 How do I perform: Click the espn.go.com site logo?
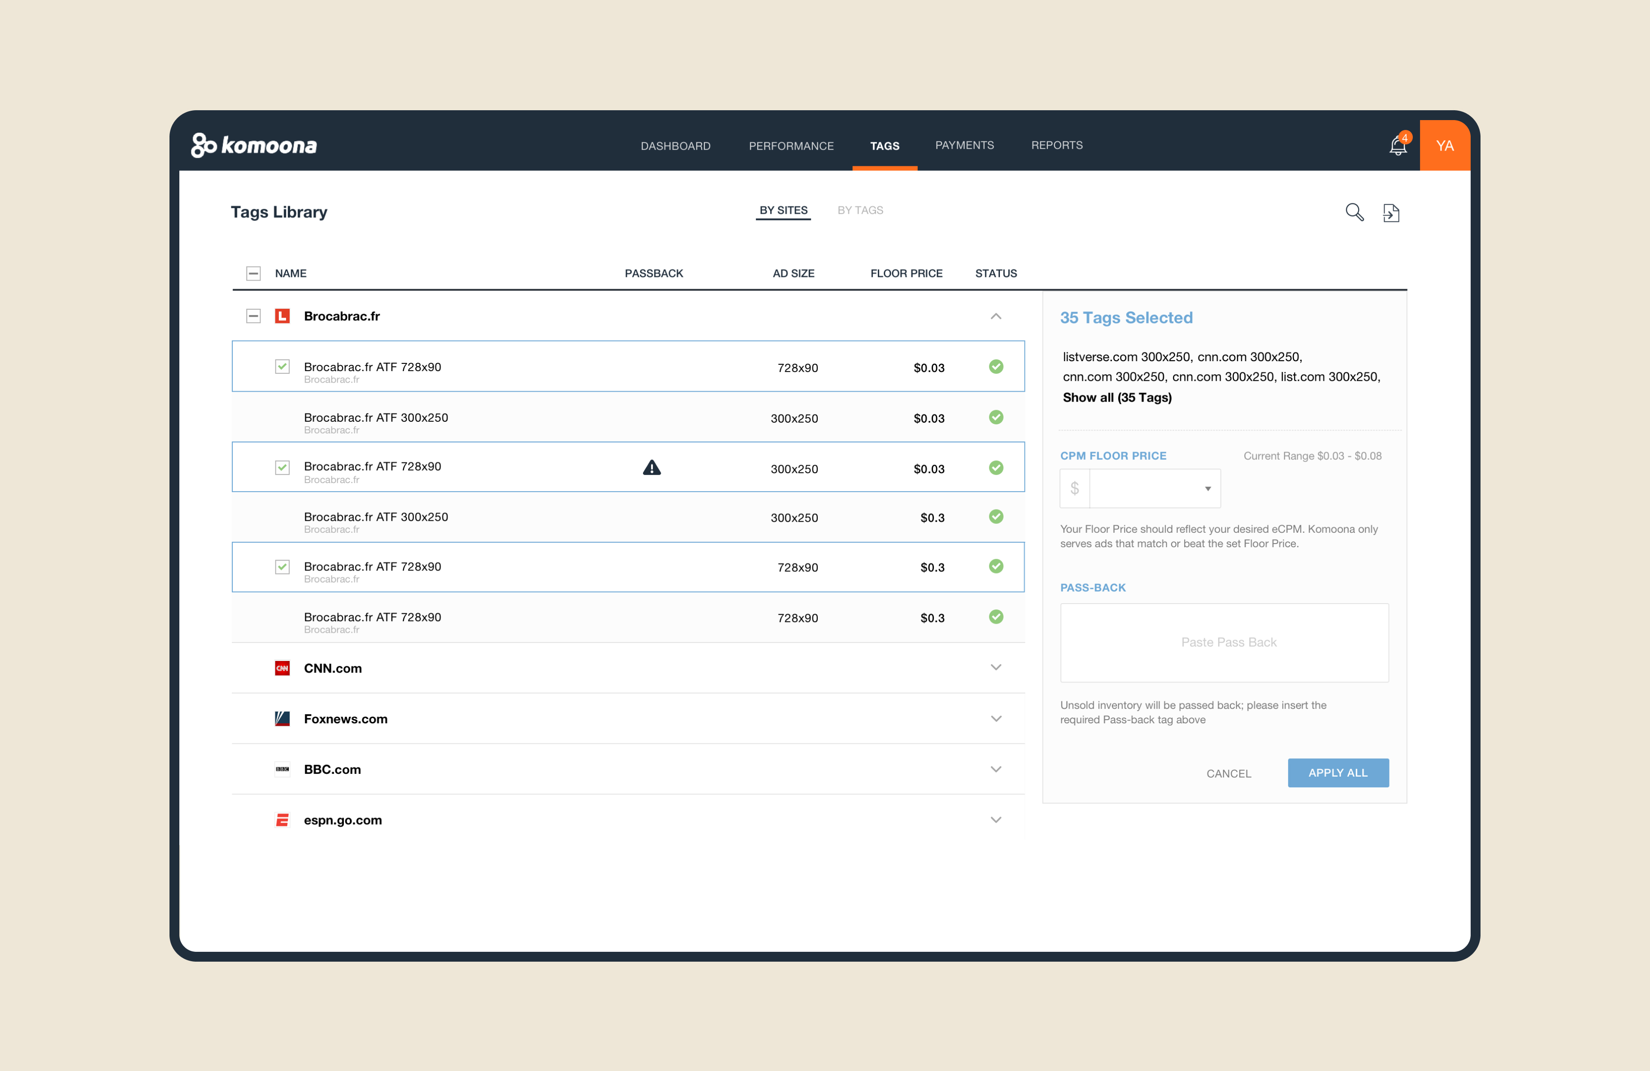[282, 820]
